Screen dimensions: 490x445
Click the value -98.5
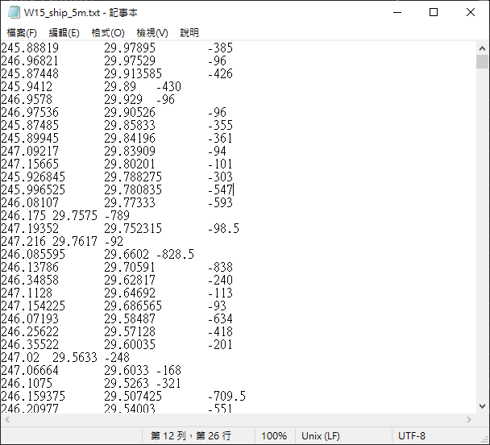coord(223,228)
